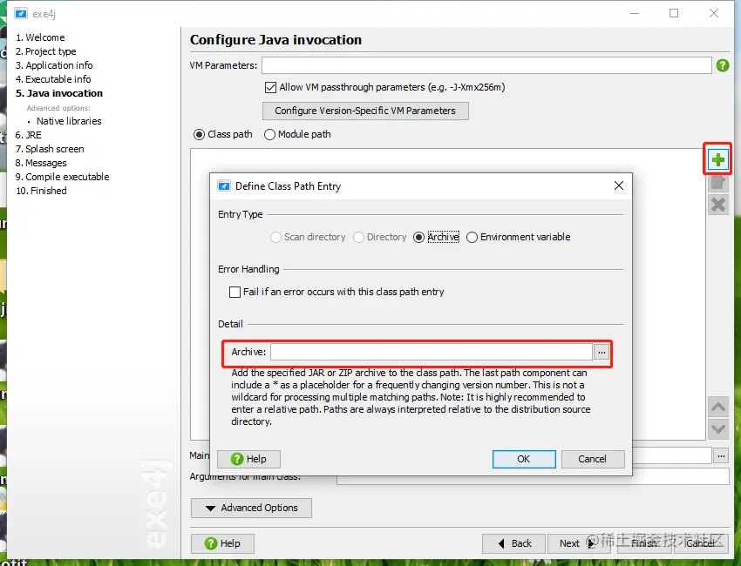This screenshot has width=741, height=566.
Task: Click in the VM Parameters input field
Action: point(486,65)
